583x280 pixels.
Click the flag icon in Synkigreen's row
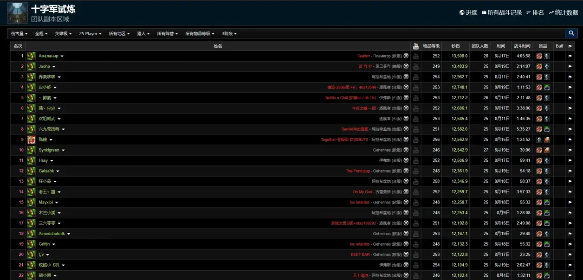click(x=570, y=150)
